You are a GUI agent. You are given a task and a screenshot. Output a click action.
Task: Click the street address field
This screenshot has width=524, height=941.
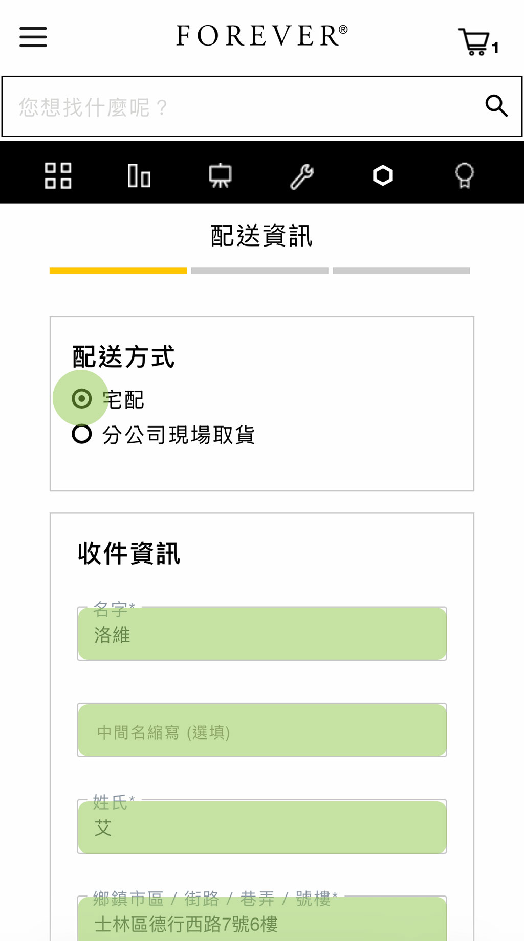point(262,922)
